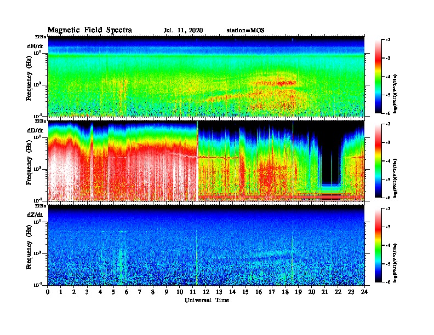
Task: Click hour "21" on the time axis
Action: (324, 292)
